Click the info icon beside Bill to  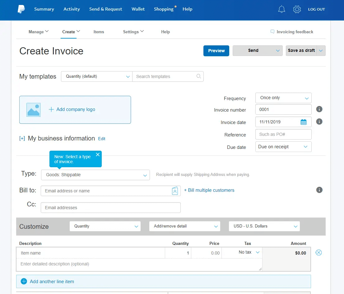(x=319, y=190)
